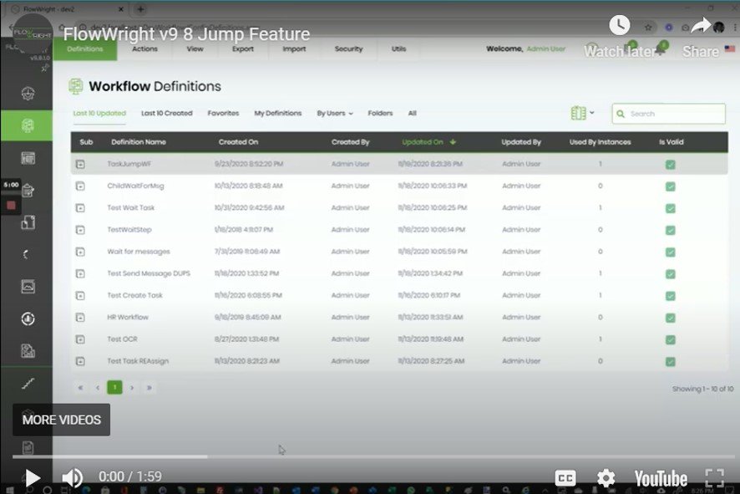Image resolution: width=740 pixels, height=494 pixels.
Task: Open the view layout dropdown beside search
Action: [x=581, y=113]
